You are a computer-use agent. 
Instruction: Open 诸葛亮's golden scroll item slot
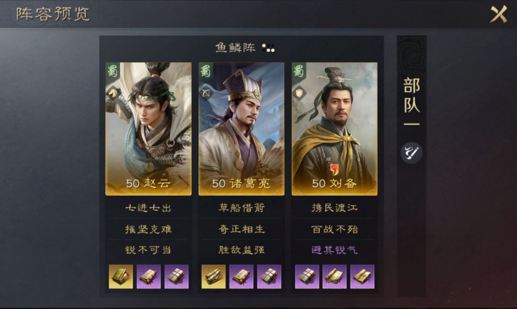click(214, 277)
